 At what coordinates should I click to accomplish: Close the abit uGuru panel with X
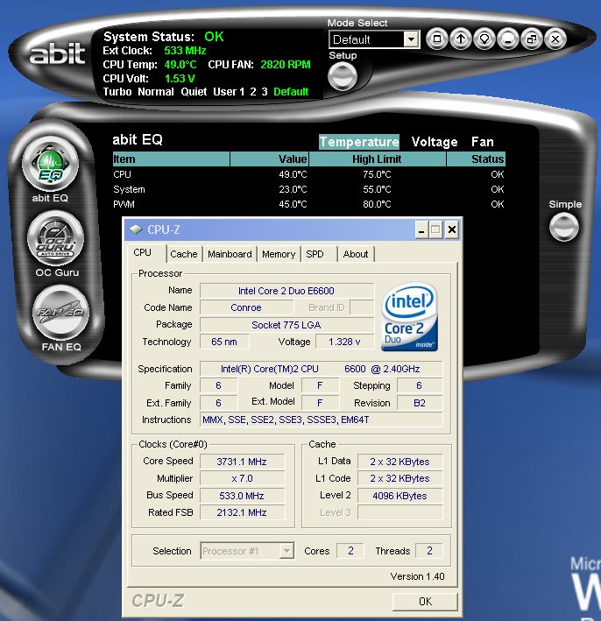[x=555, y=39]
